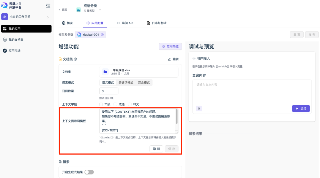Viewport: 320px width, 178px height.
Task: Open 我的应用 in sidebar
Action: (x=26, y=29)
